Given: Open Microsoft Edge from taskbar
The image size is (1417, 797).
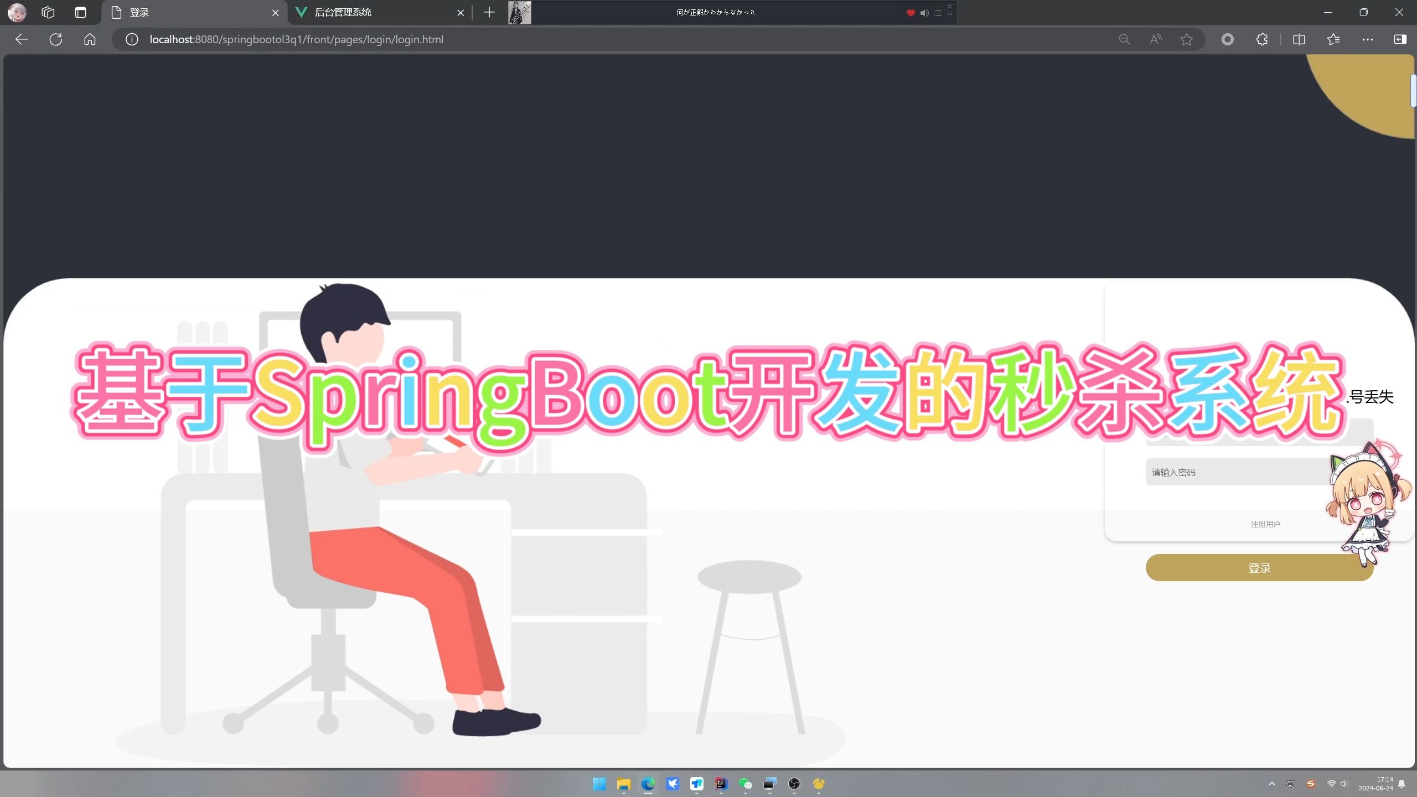Looking at the screenshot, I should click(648, 784).
